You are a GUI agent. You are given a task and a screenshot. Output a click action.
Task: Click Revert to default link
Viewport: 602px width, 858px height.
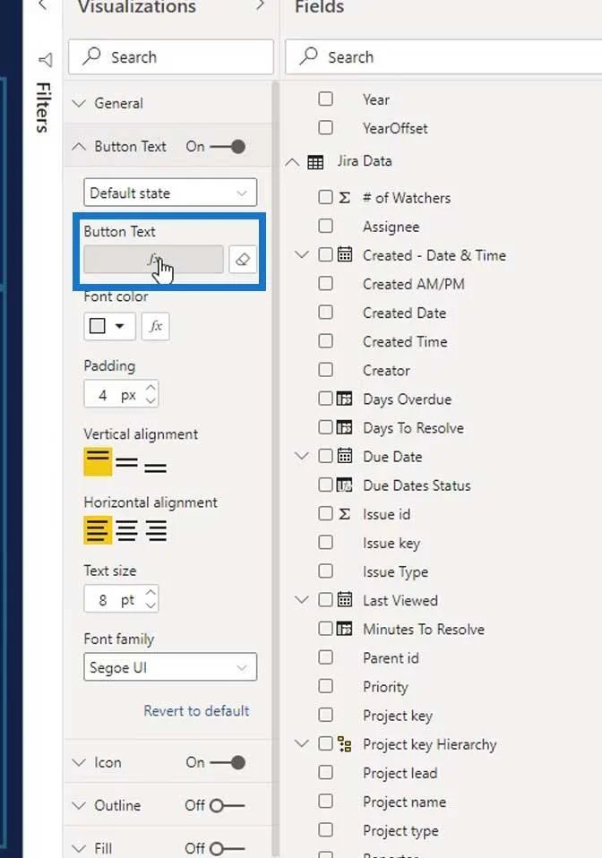click(x=196, y=711)
